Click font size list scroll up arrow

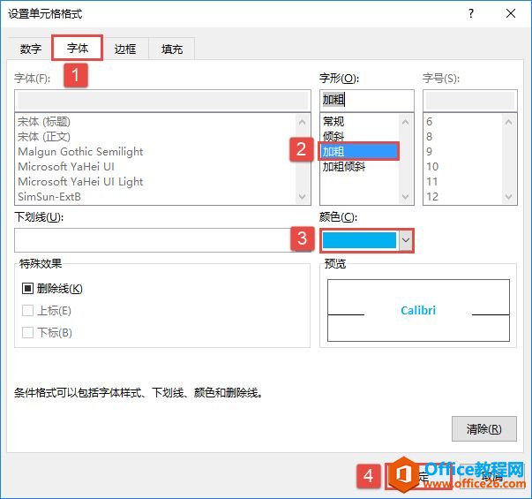(508, 122)
